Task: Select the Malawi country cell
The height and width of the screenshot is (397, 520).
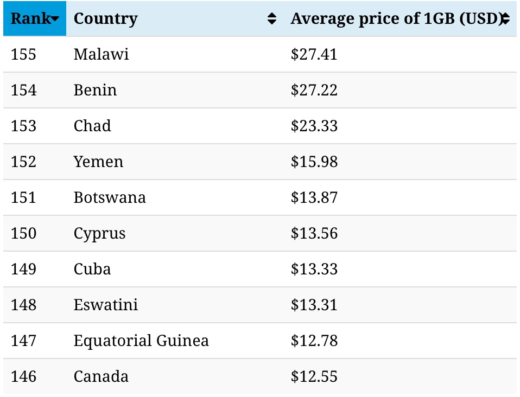Action: coord(102,54)
